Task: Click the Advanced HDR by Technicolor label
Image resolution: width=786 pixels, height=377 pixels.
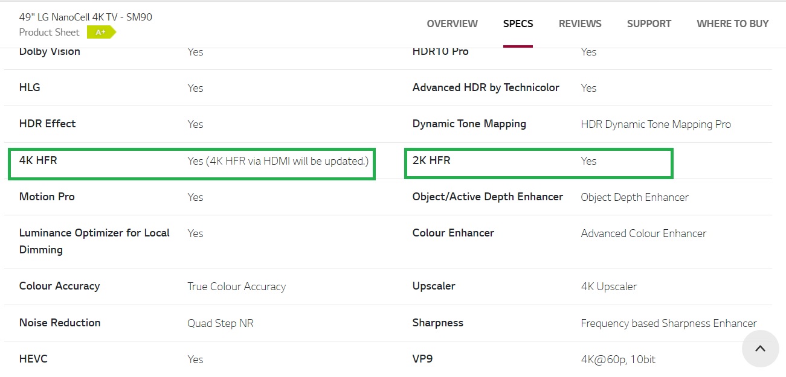Action: (486, 87)
